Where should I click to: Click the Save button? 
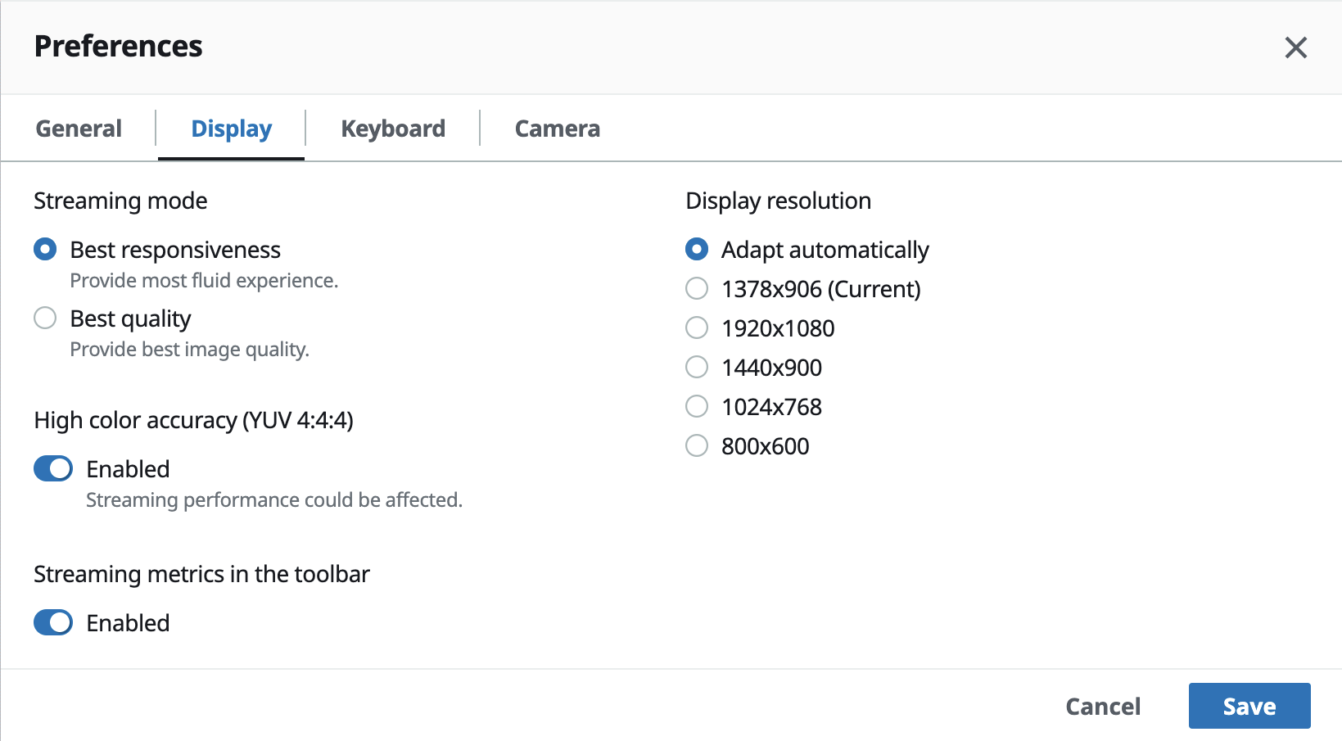tap(1249, 706)
